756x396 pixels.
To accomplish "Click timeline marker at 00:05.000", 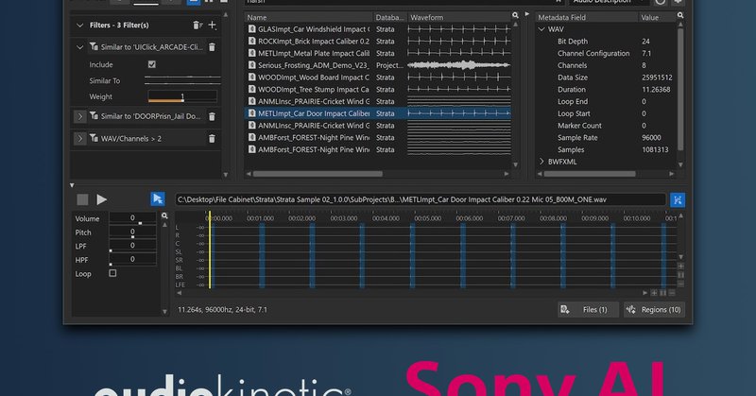I will (428, 218).
